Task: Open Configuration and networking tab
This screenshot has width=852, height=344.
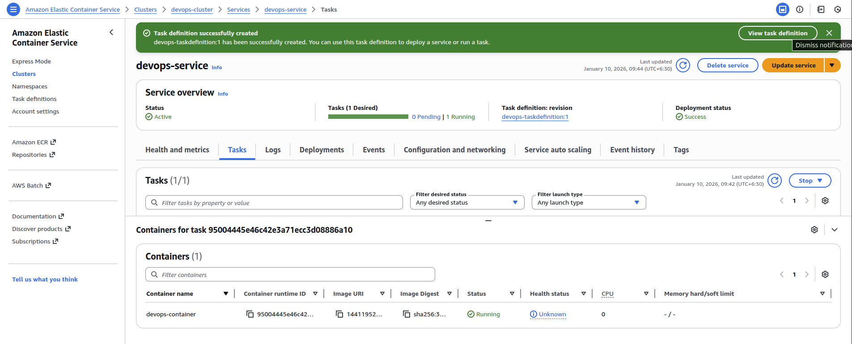Action: click(x=454, y=150)
